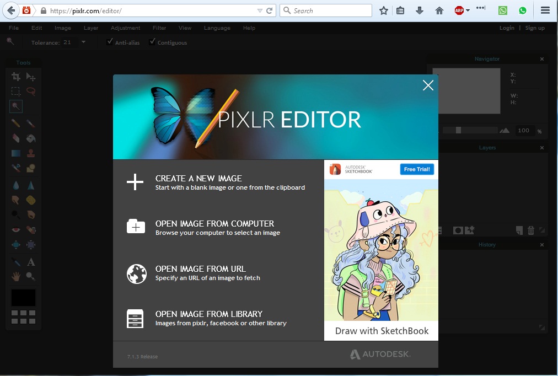Viewport: 558px width, 376px height.
Task: Click Open Image from Computer
Action: click(203, 227)
